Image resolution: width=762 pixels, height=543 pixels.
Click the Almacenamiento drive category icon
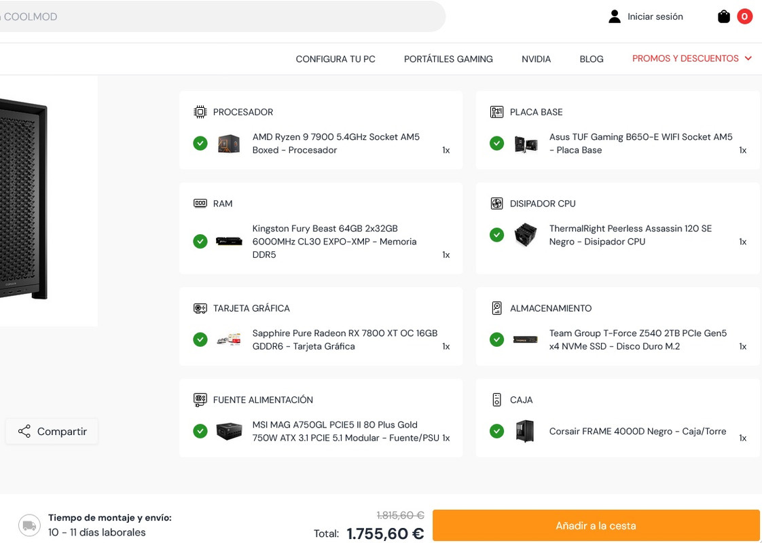tap(496, 308)
